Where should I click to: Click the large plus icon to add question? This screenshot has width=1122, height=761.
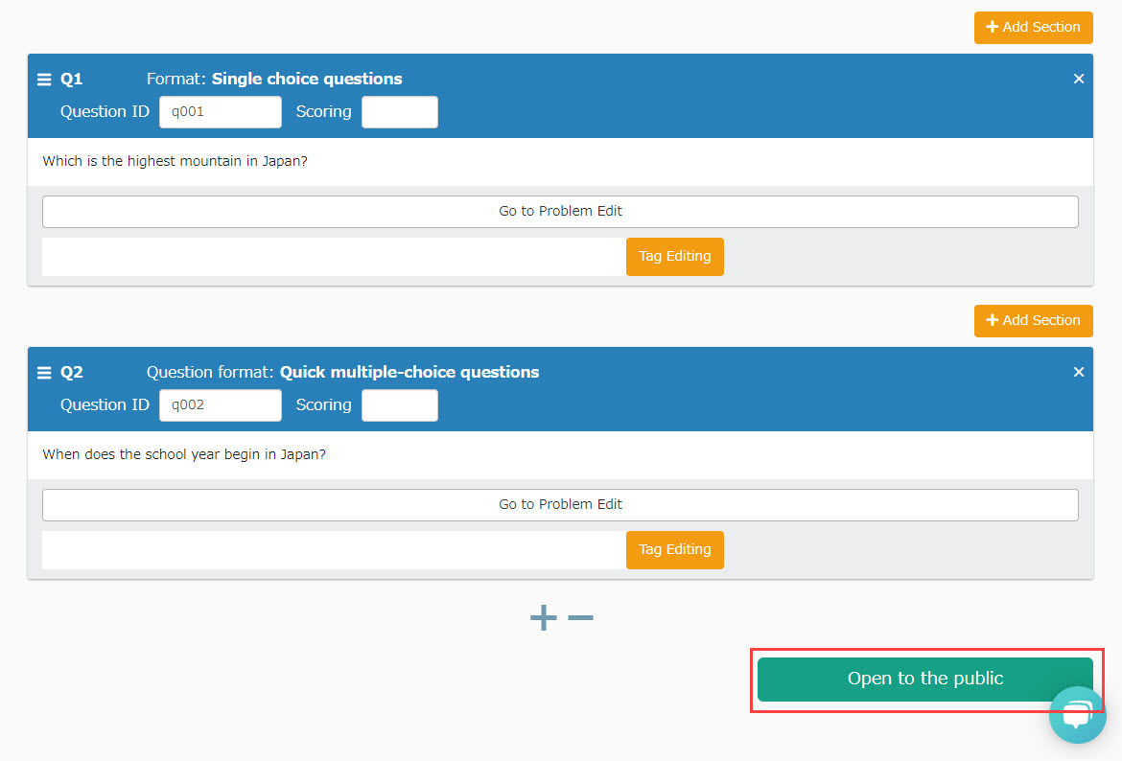pyautogui.click(x=543, y=617)
